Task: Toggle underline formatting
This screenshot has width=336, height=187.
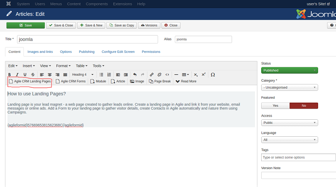Action: (25, 74)
